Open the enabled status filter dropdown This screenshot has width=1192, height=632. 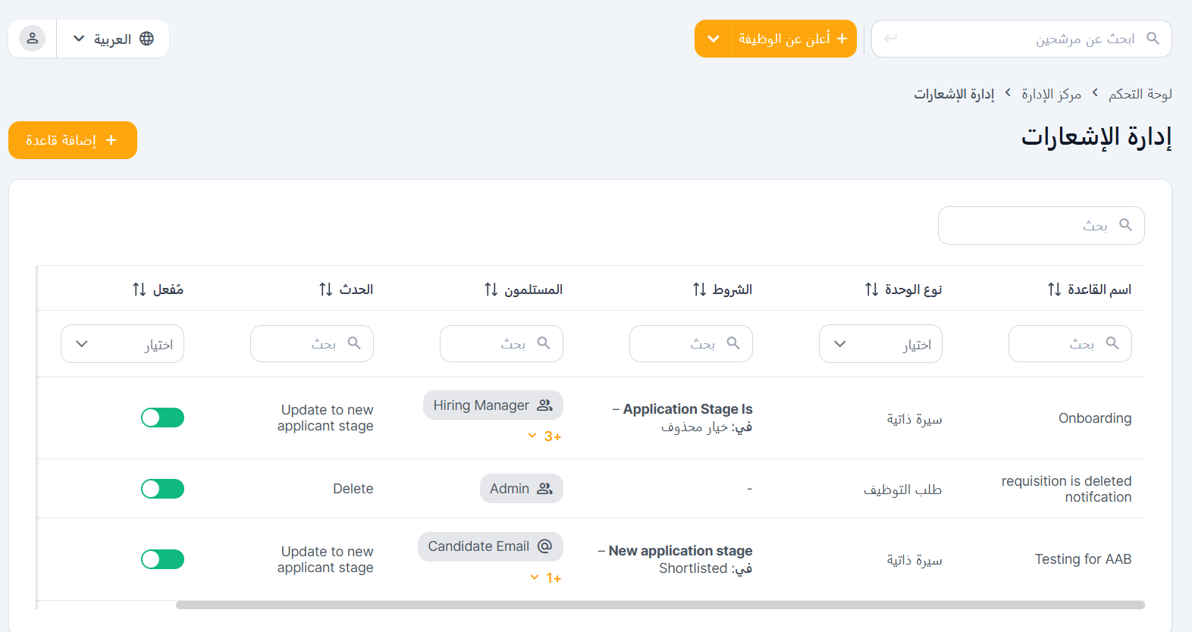tap(122, 344)
